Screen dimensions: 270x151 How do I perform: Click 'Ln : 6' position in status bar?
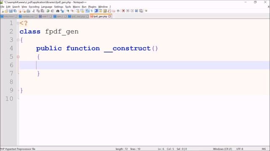(x=161, y=149)
